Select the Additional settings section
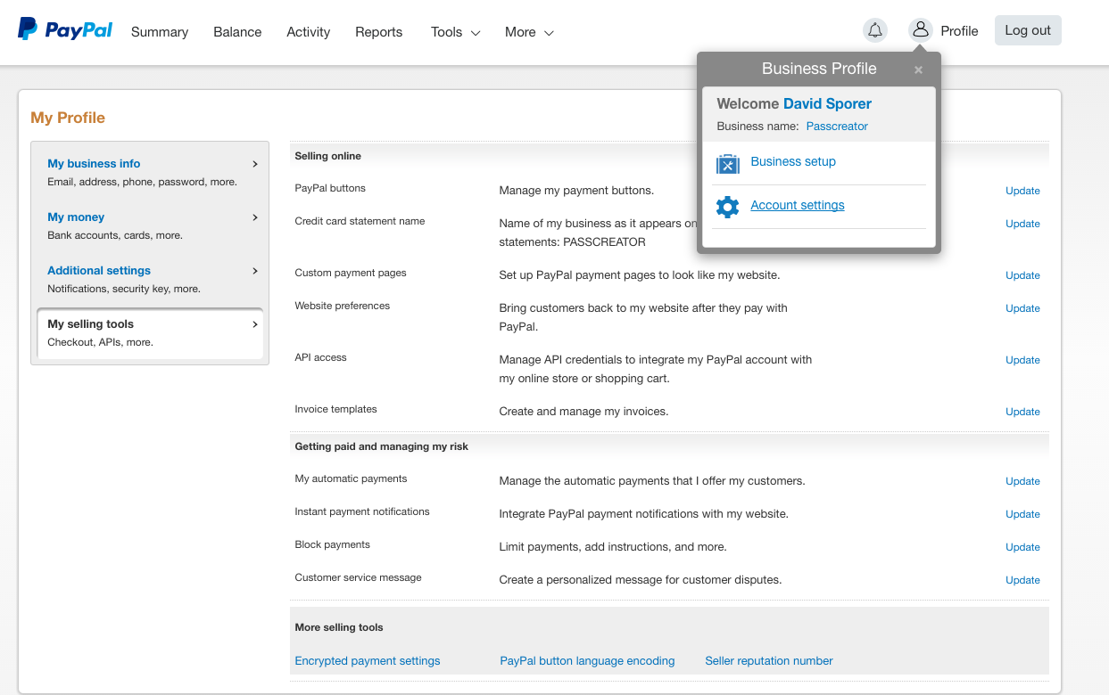Screen dimensions: 1109x695 150,279
